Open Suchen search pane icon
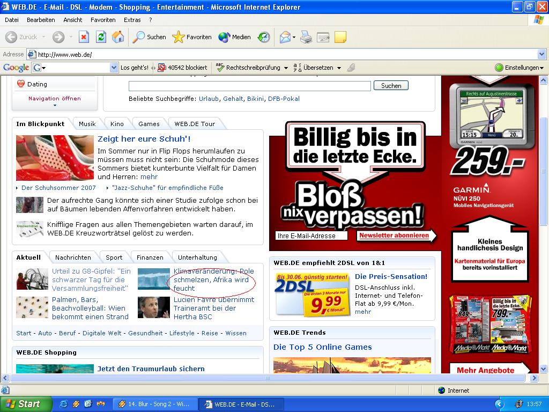The width and height of the screenshot is (549, 412). click(x=139, y=37)
